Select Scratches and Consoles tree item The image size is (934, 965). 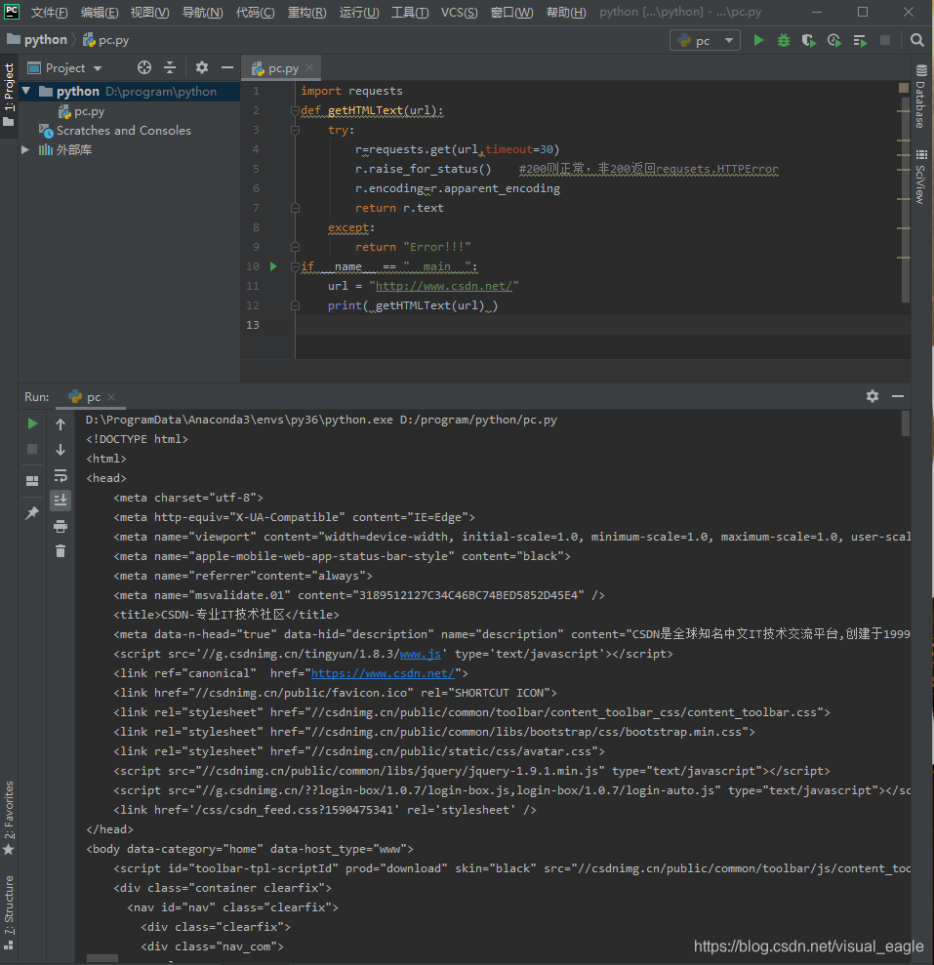click(x=115, y=131)
